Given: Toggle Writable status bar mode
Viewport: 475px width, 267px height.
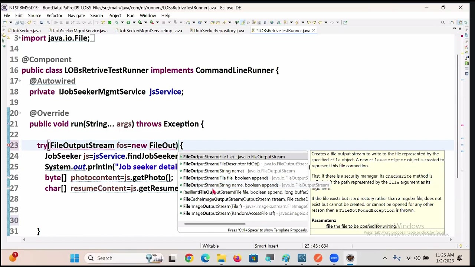Looking at the screenshot, I should (210, 246).
